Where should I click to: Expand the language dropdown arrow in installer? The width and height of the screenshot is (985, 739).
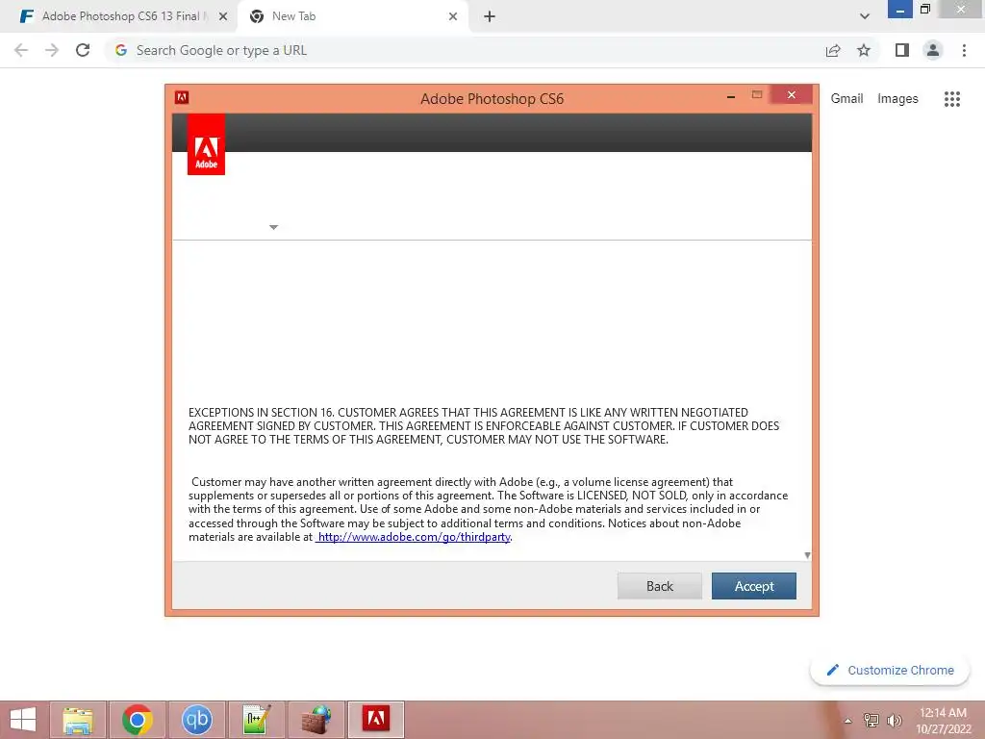click(273, 227)
